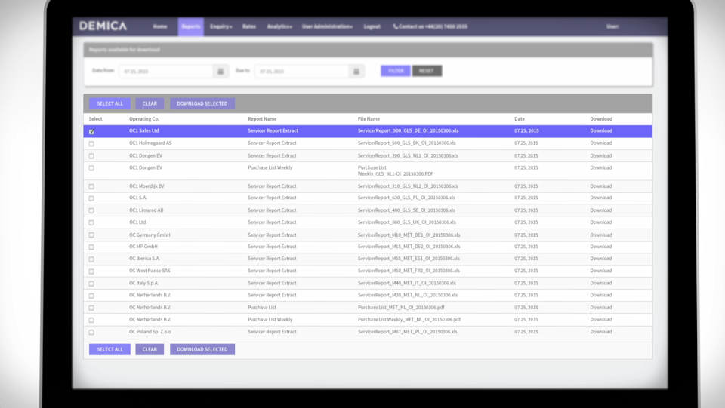
Task: Download the OC1 Holmegaard AS report
Action: click(601, 143)
